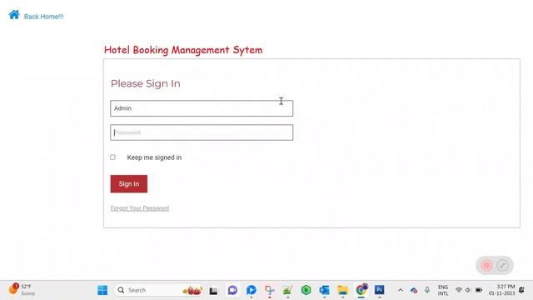Viewport: 533px width, 300px height.
Task: Click the Keep me signed in label
Action: (x=154, y=157)
